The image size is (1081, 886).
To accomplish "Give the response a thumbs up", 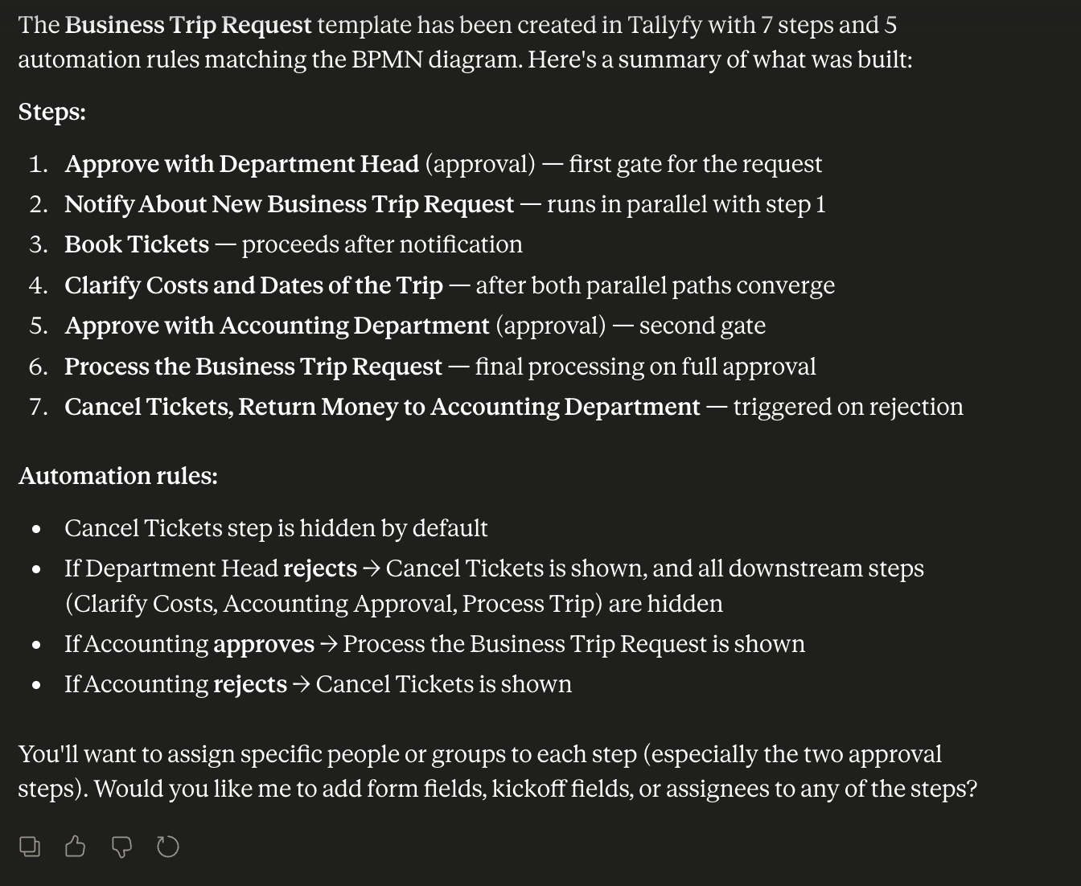I will [75, 847].
